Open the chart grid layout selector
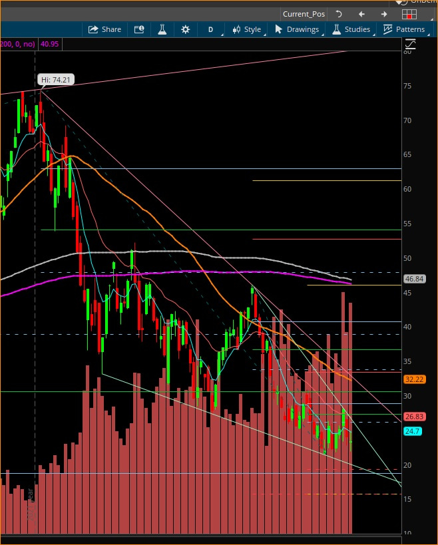 (409, 14)
